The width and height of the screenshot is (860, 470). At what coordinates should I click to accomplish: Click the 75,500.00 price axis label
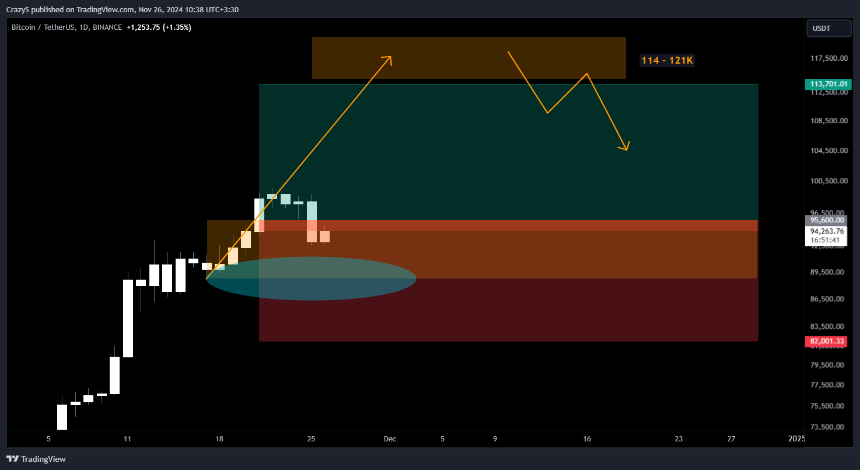(828, 406)
